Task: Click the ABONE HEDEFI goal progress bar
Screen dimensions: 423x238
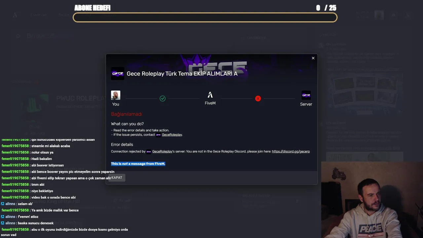Action: (205, 18)
